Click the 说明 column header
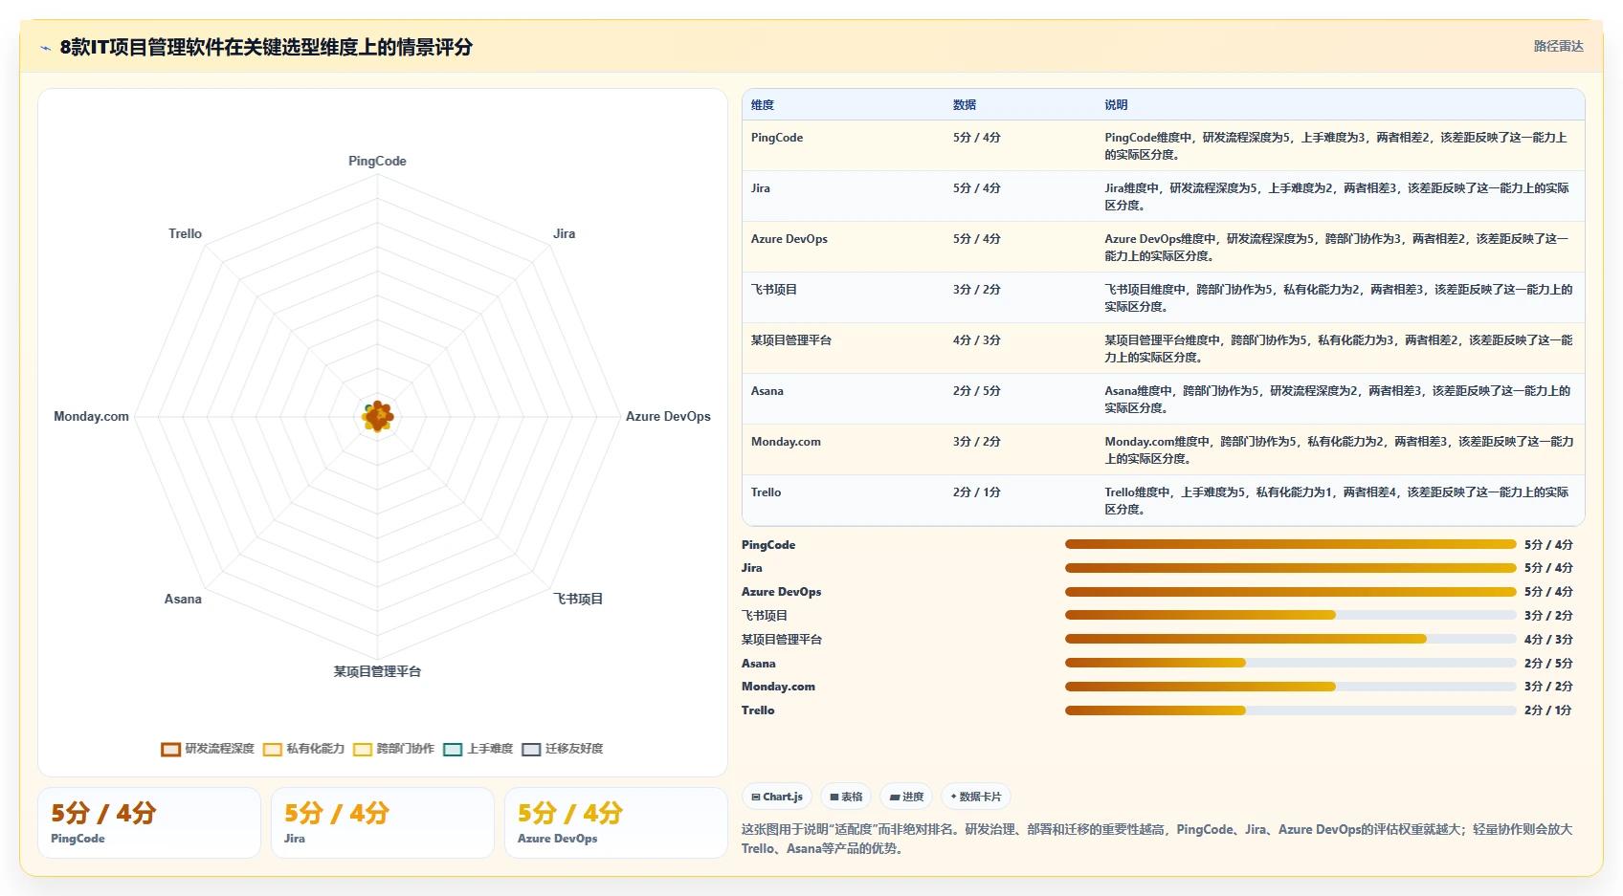The width and height of the screenshot is (1623, 896). tap(1116, 105)
